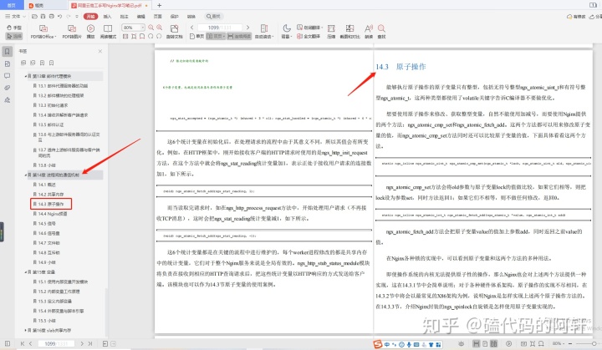Jump to last page in status bar
This screenshot has height=350, width=602.
[x=90, y=344]
